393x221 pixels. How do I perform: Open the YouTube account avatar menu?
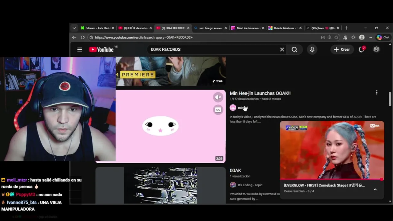(x=376, y=49)
